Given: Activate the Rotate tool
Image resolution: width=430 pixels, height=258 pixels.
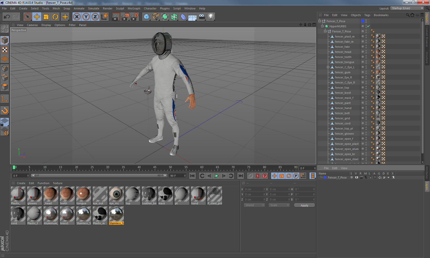Looking at the screenshot, I should point(55,17).
